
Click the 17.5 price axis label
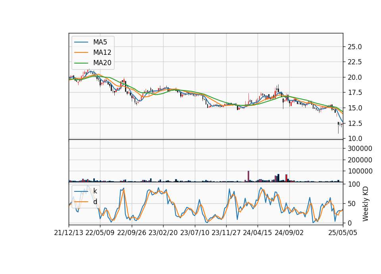pyautogui.click(x=355, y=93)
